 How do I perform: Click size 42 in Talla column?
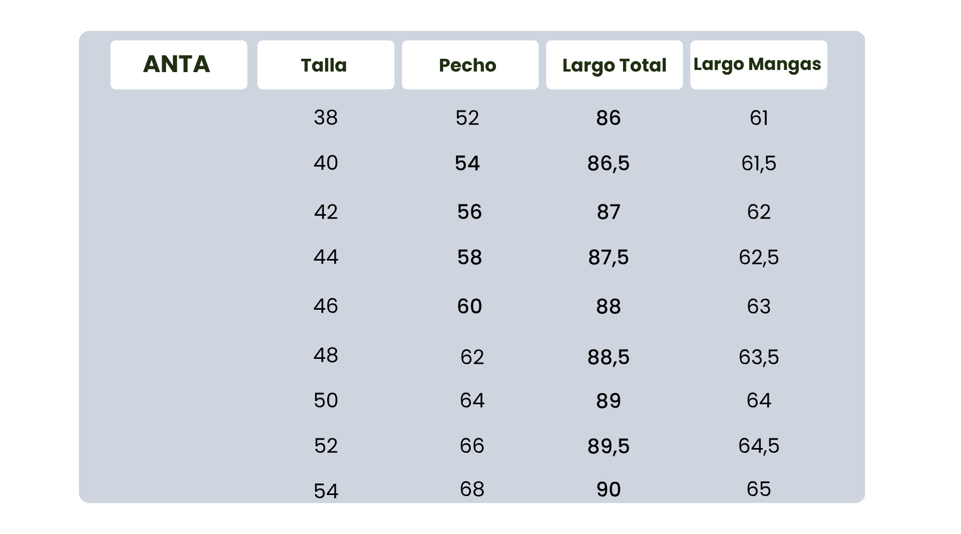pos(326,212)
